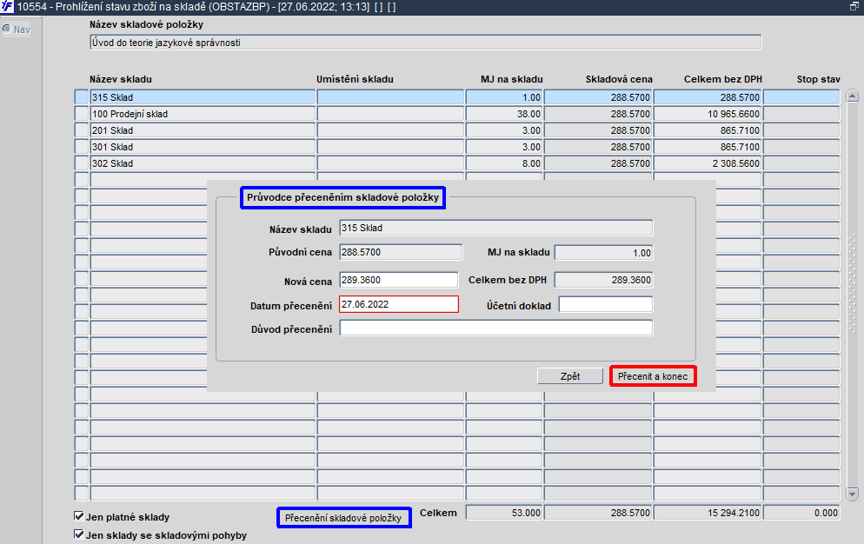Click the Celkem row Skladová cena total field

[598, 513]
